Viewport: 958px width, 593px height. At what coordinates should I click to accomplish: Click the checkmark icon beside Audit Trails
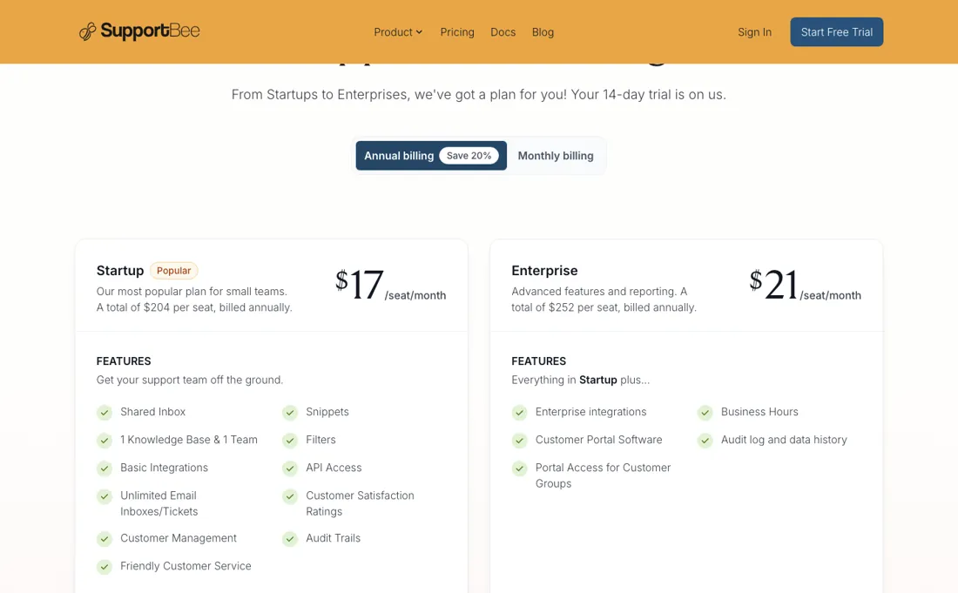click(290, 539)
